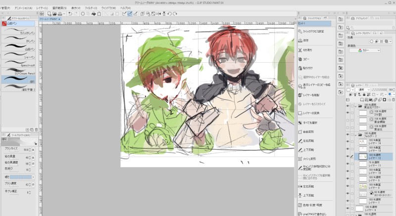Toggle the lock layer padlock icon
Image resolution: width=396 pixels, height=216 pixels.
coord(364,94)
